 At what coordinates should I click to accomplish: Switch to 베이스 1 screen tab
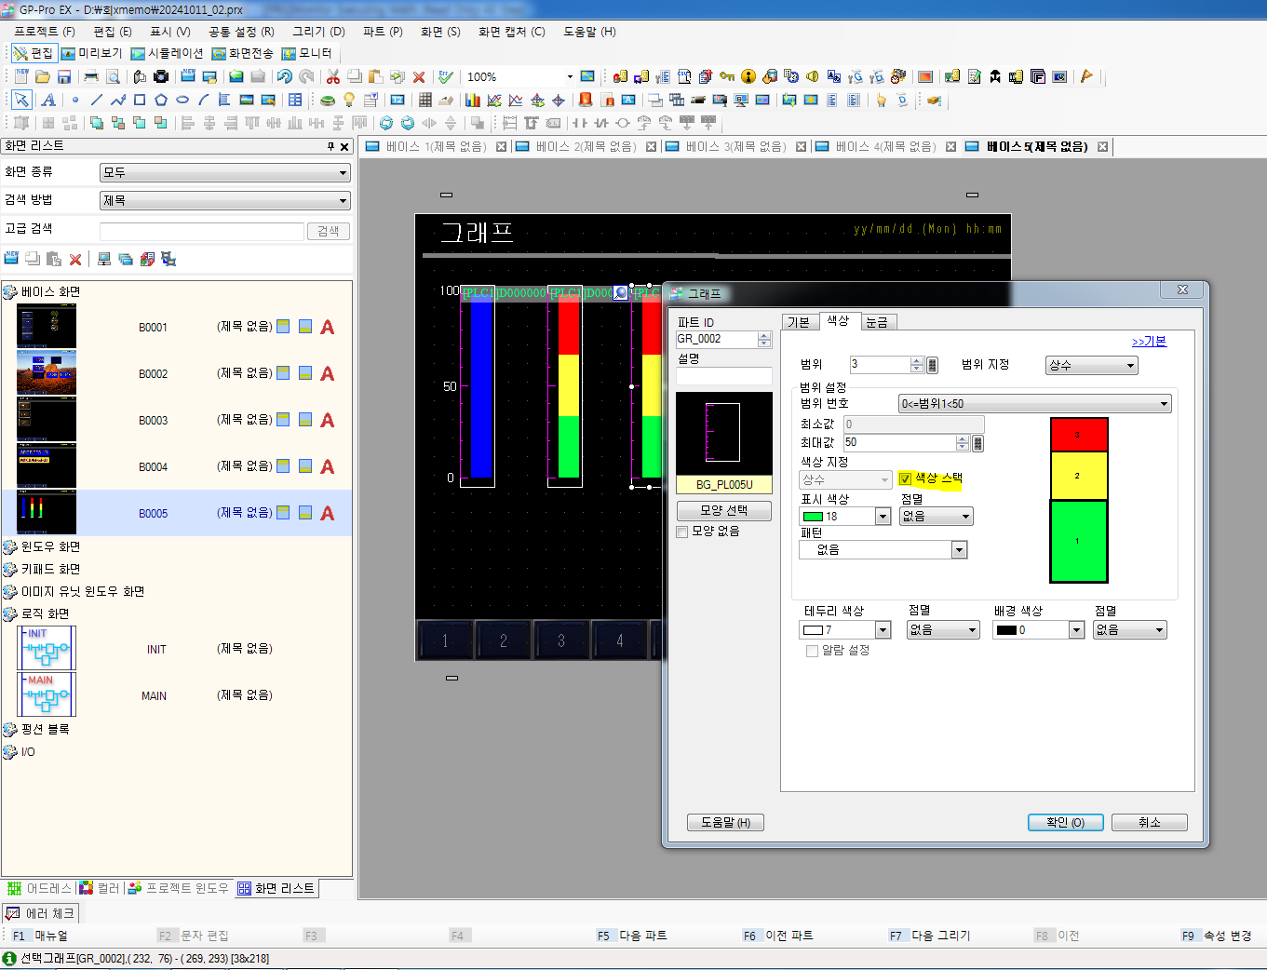point(435,146)
